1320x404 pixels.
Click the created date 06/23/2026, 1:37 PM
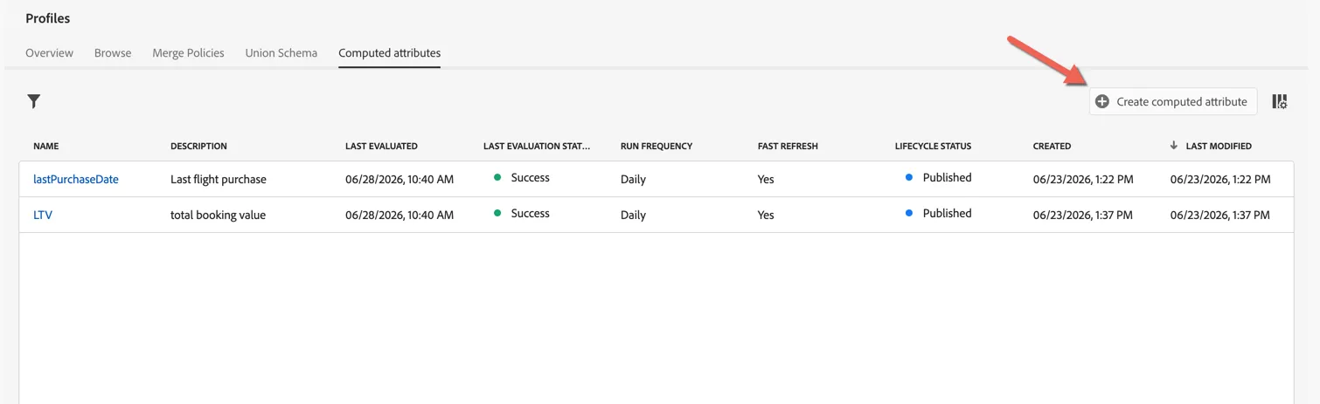click(x=1083, y=215)
